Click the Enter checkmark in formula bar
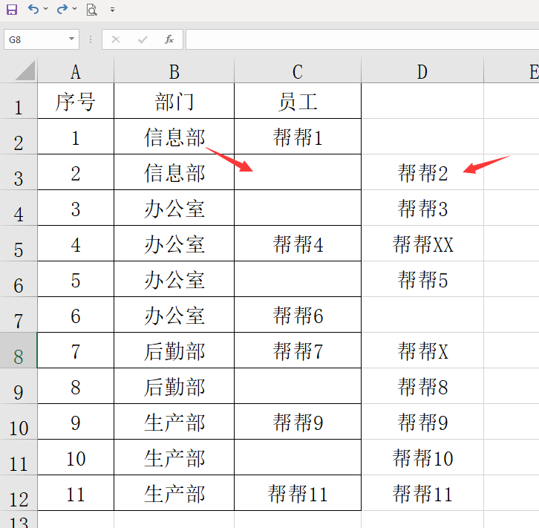This screenshot has width=539, height=528. (x=143, y=40)
